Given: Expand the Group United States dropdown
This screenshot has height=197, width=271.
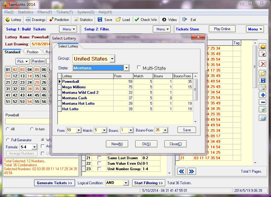Looking at the screenshot, I should pos(112,59).
